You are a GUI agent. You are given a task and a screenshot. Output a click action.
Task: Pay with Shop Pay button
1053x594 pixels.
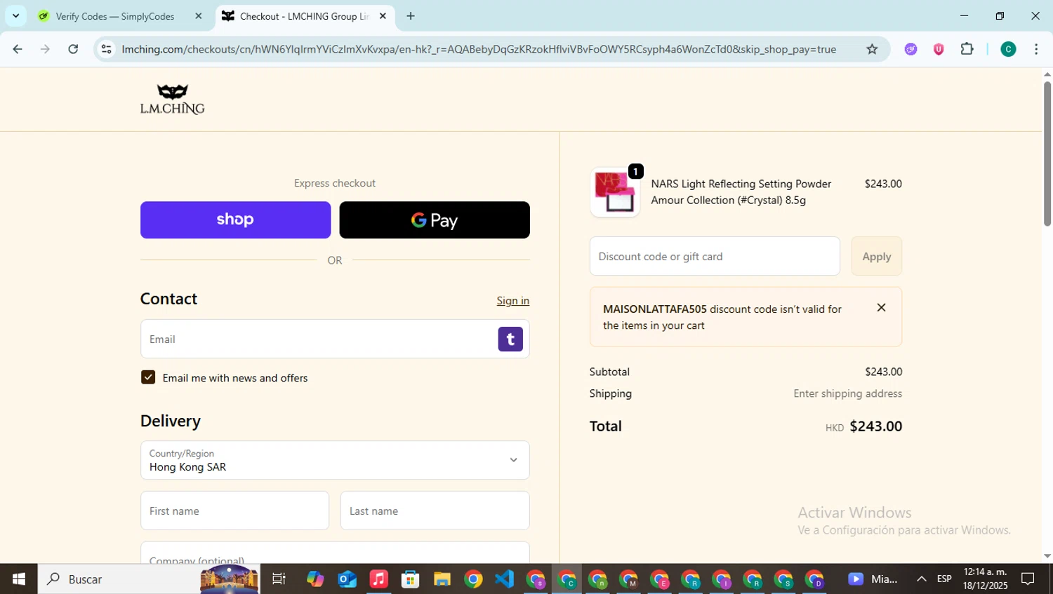235,220
